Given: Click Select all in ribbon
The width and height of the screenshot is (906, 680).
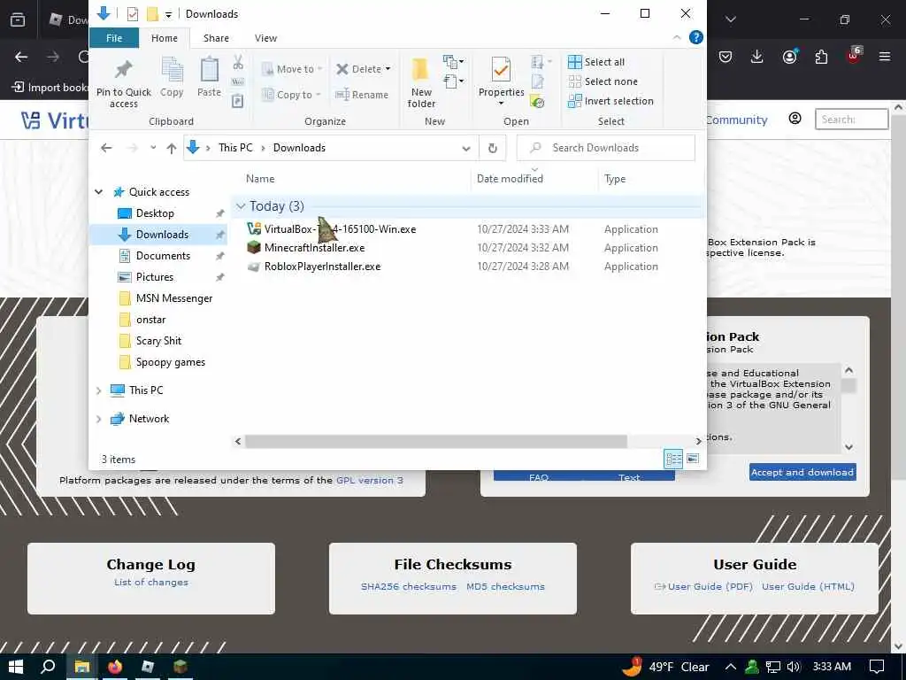Looking at the screenshot, I should pos(596,62).
